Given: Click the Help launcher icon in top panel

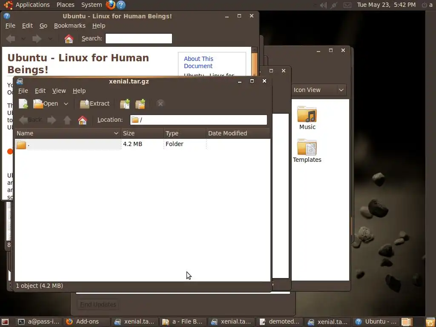Looking at the screenshot, I should point(120,5).
